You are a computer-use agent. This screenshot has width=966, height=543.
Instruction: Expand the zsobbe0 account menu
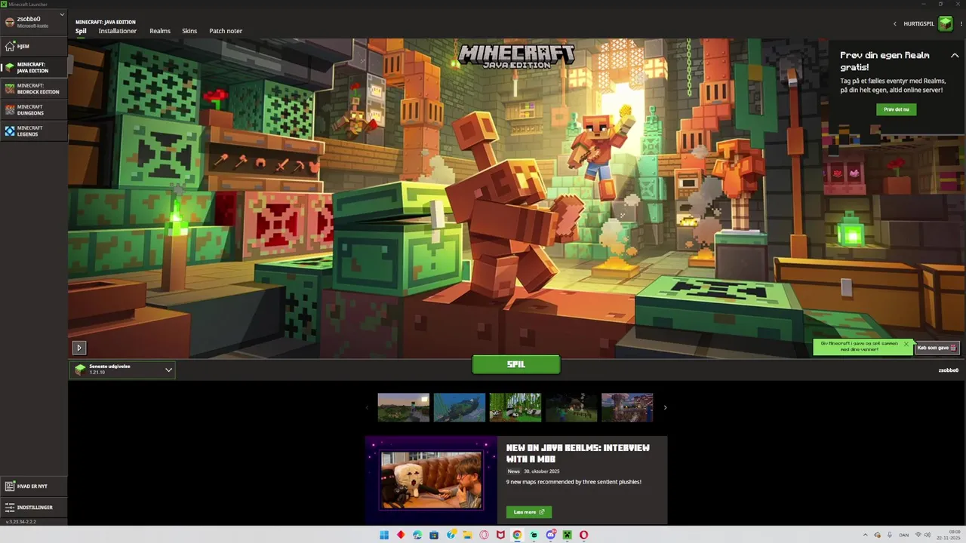(34, 21)
